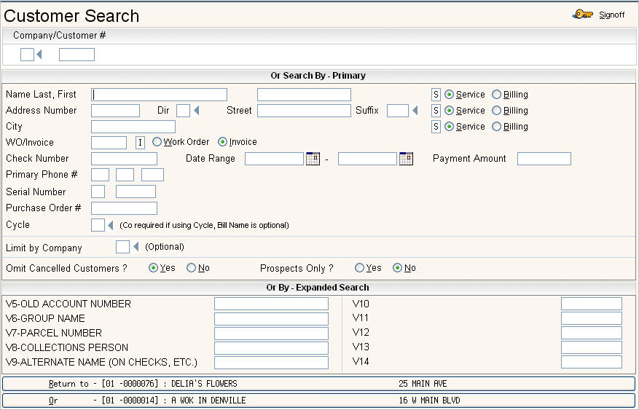The width and height of the screenshot is (639, 410).
Task: Set Omit Cancelled Customers to Yes
Action: (153, 268)
